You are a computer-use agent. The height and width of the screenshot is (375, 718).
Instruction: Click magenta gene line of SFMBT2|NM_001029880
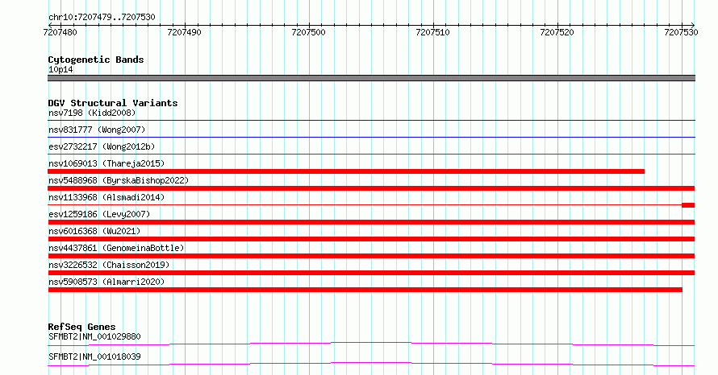(x=371, y=344)
